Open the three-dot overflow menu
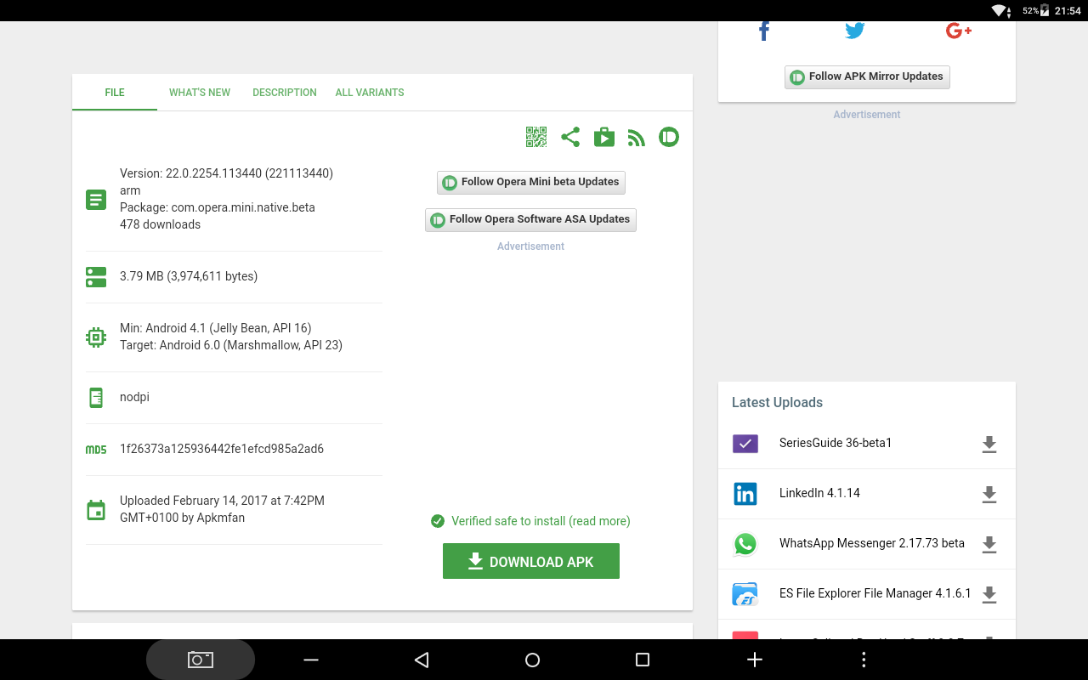 [x=864, y=660]
